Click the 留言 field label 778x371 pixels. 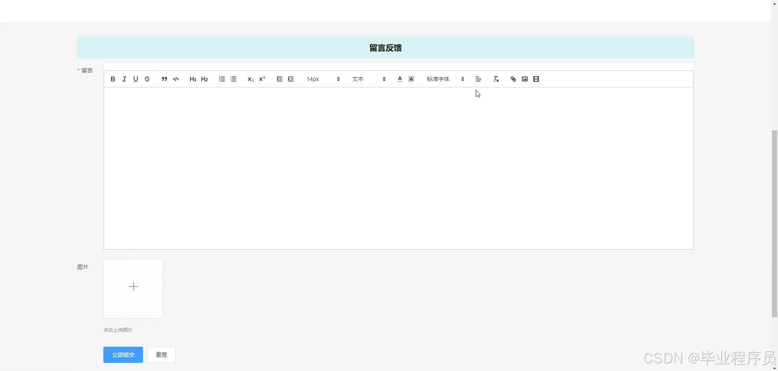coord(87,70)
